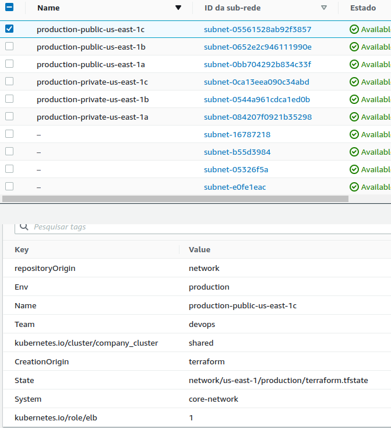Uncheck the production-public-us-east-1c row checkbox

(9, 29)
